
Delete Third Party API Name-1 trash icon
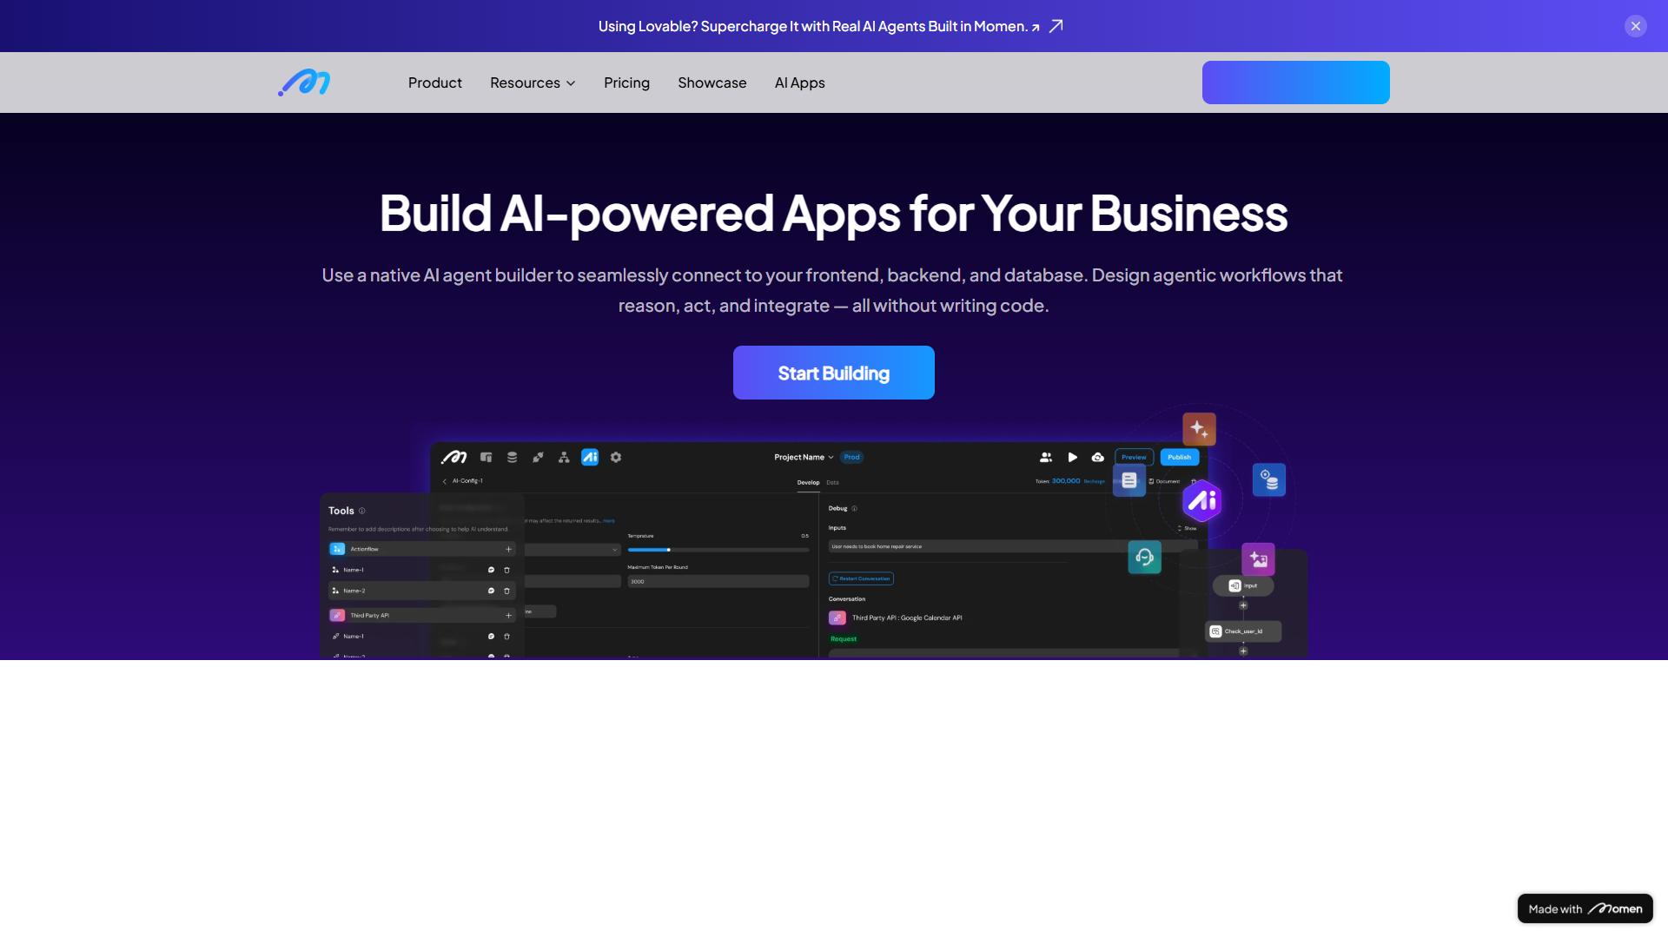point(506,636)
